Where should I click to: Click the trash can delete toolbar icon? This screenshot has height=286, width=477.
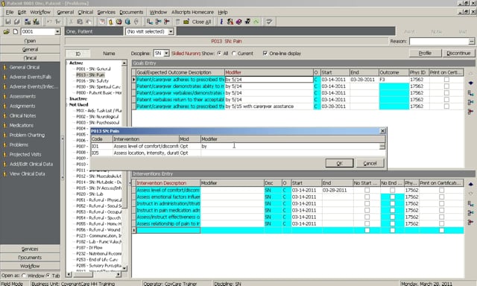pyautogui.click(x=177, y=22)
